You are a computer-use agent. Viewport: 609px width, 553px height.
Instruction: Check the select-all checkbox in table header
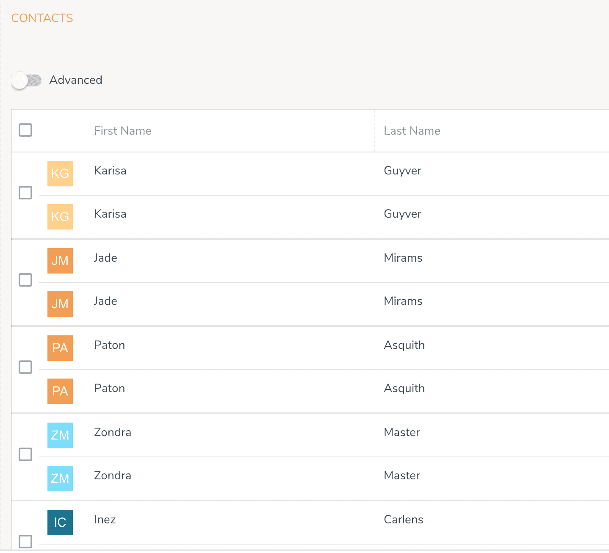click(x=25, y=130)
